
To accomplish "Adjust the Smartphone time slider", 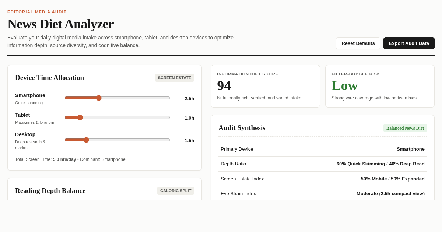I will [x=117, y=98].
